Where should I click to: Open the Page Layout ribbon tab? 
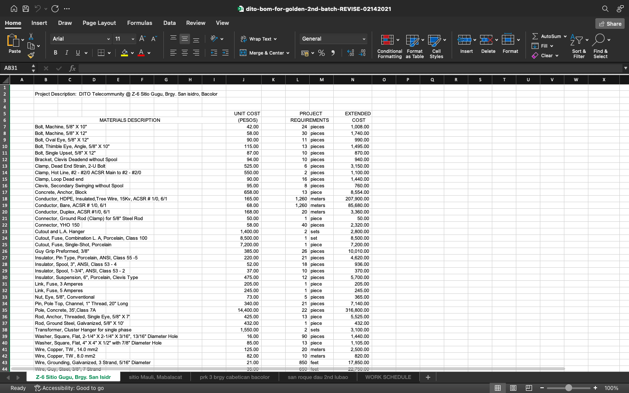point(99,23)
